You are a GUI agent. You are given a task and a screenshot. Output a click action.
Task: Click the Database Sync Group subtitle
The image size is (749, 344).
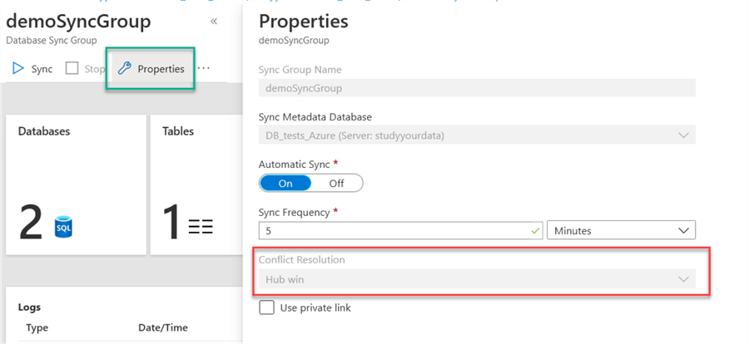[51, 41]
